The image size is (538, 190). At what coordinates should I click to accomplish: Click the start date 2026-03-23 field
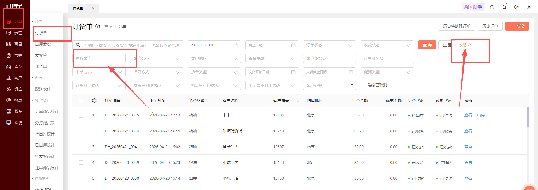click(214, 45)
